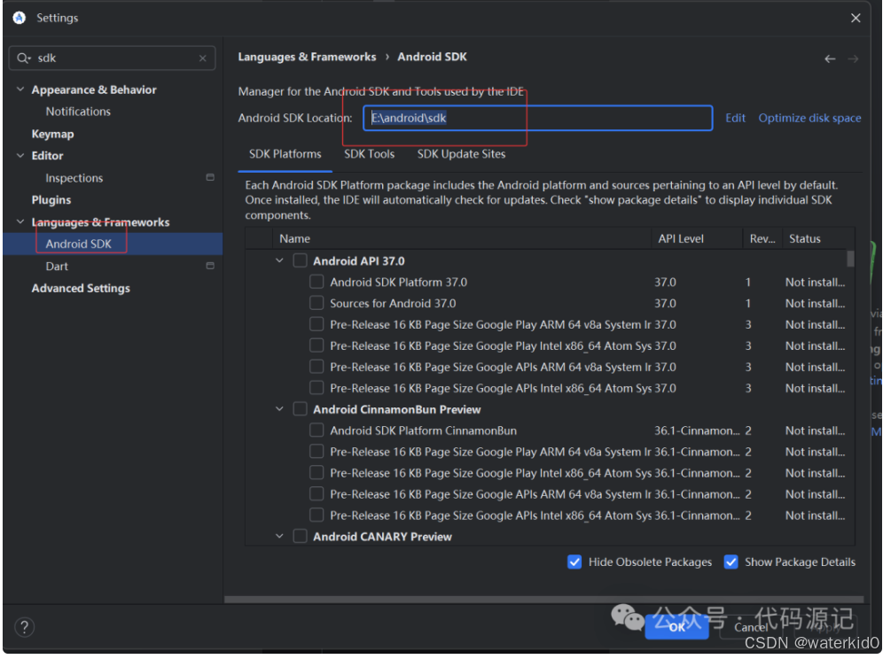Sort by the API Level column header

pyautogui.click(x=697, y=238)
